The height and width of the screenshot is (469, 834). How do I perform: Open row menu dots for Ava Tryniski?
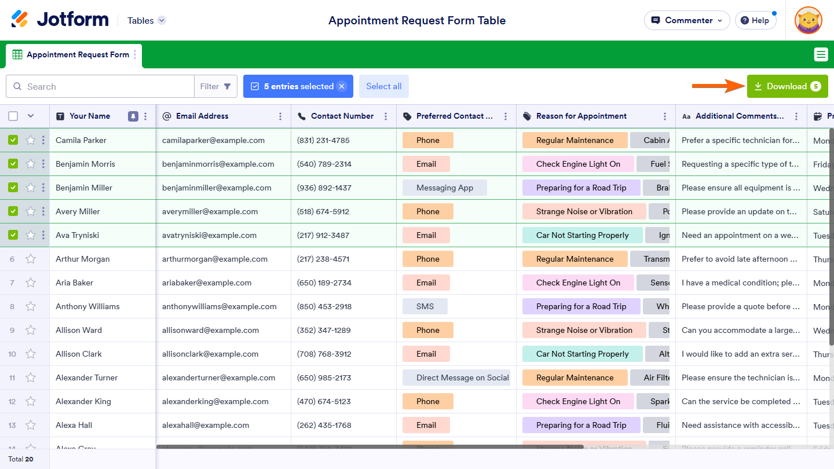43,235
